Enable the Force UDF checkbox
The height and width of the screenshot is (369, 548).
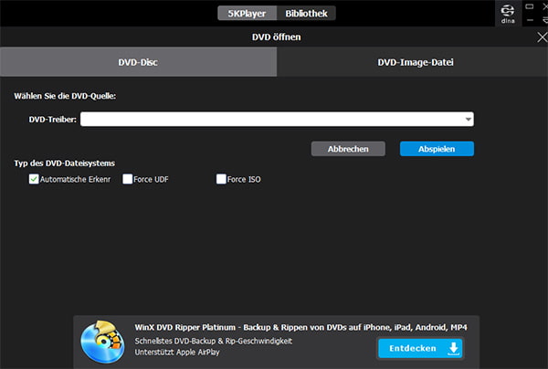pyautogui.click(x=128, y=179)
